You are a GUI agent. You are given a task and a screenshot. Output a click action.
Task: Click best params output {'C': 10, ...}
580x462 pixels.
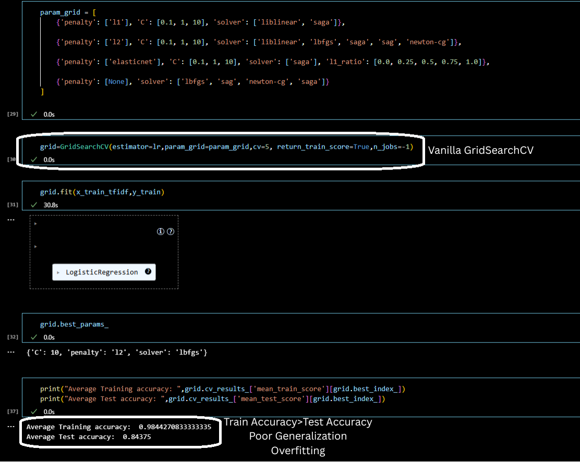[x=117, y=352]
